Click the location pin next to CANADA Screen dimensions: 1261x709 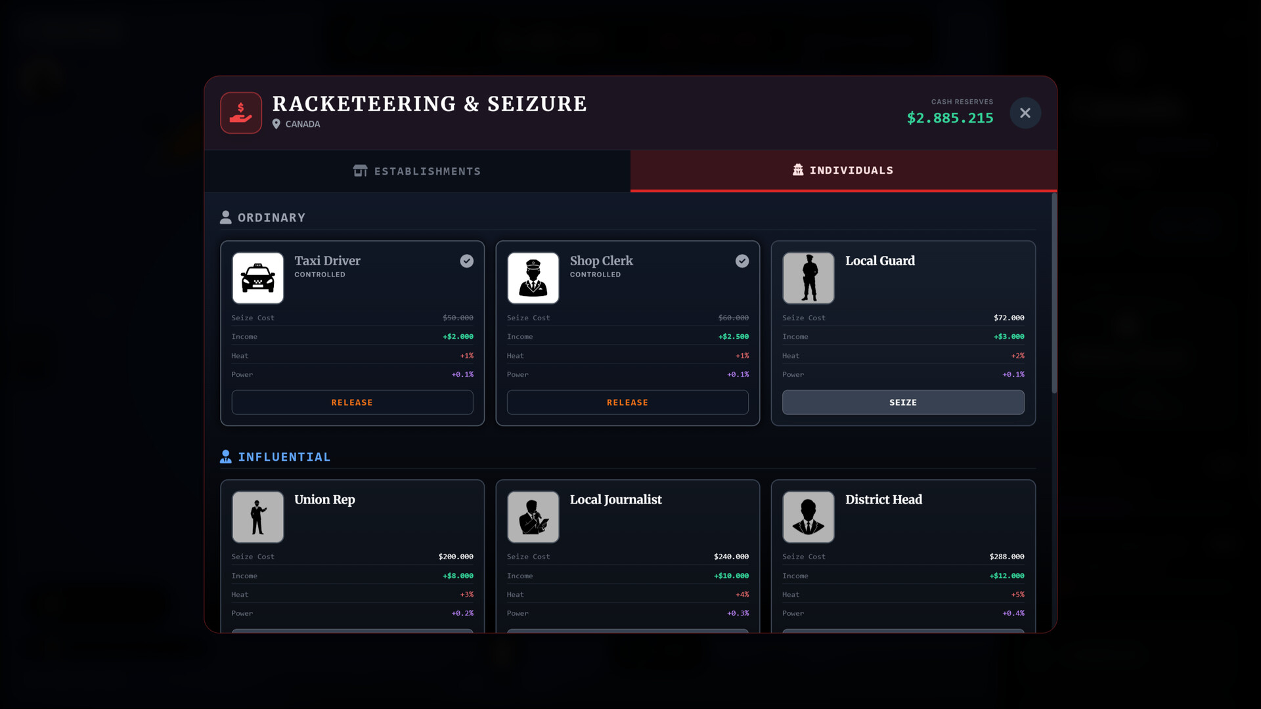pyautogui.click(x=276, y=123)
